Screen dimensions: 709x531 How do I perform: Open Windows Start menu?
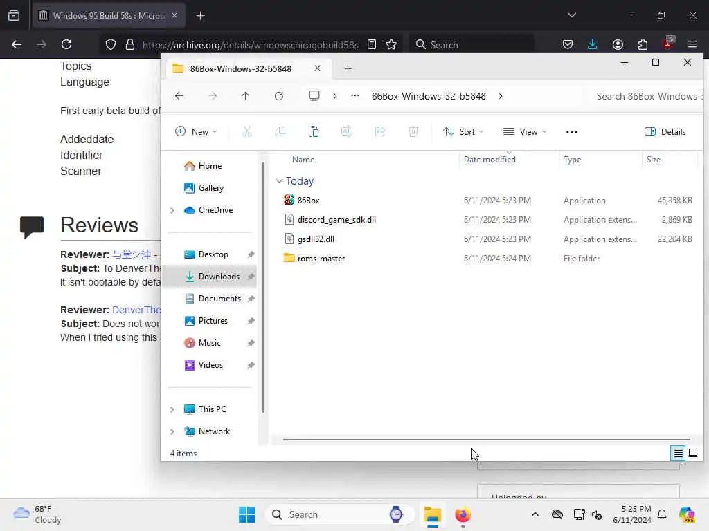click(x=247, y=514)
